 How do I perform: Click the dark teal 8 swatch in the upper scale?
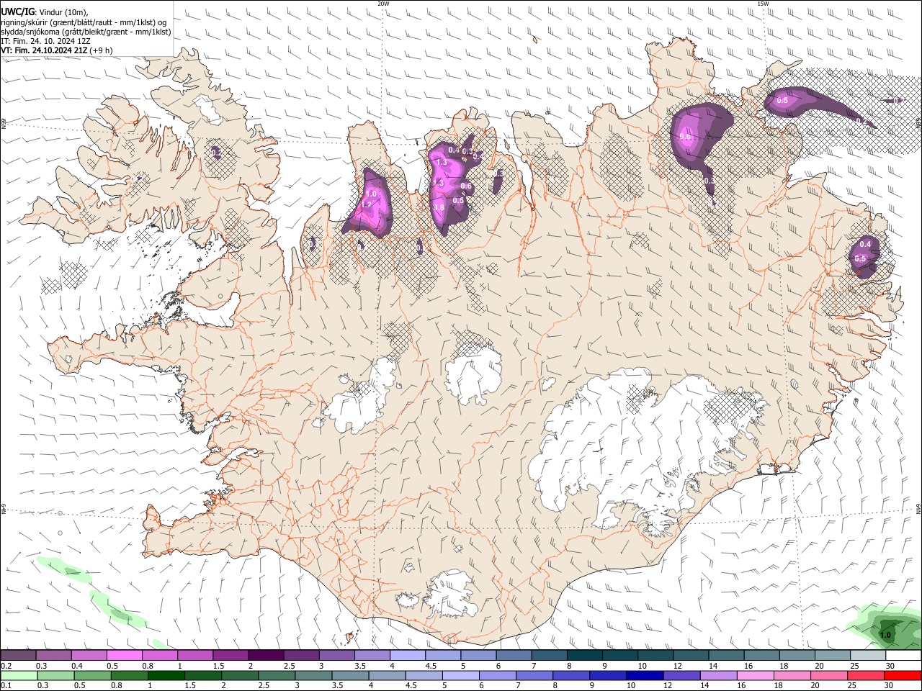[585, 655]
